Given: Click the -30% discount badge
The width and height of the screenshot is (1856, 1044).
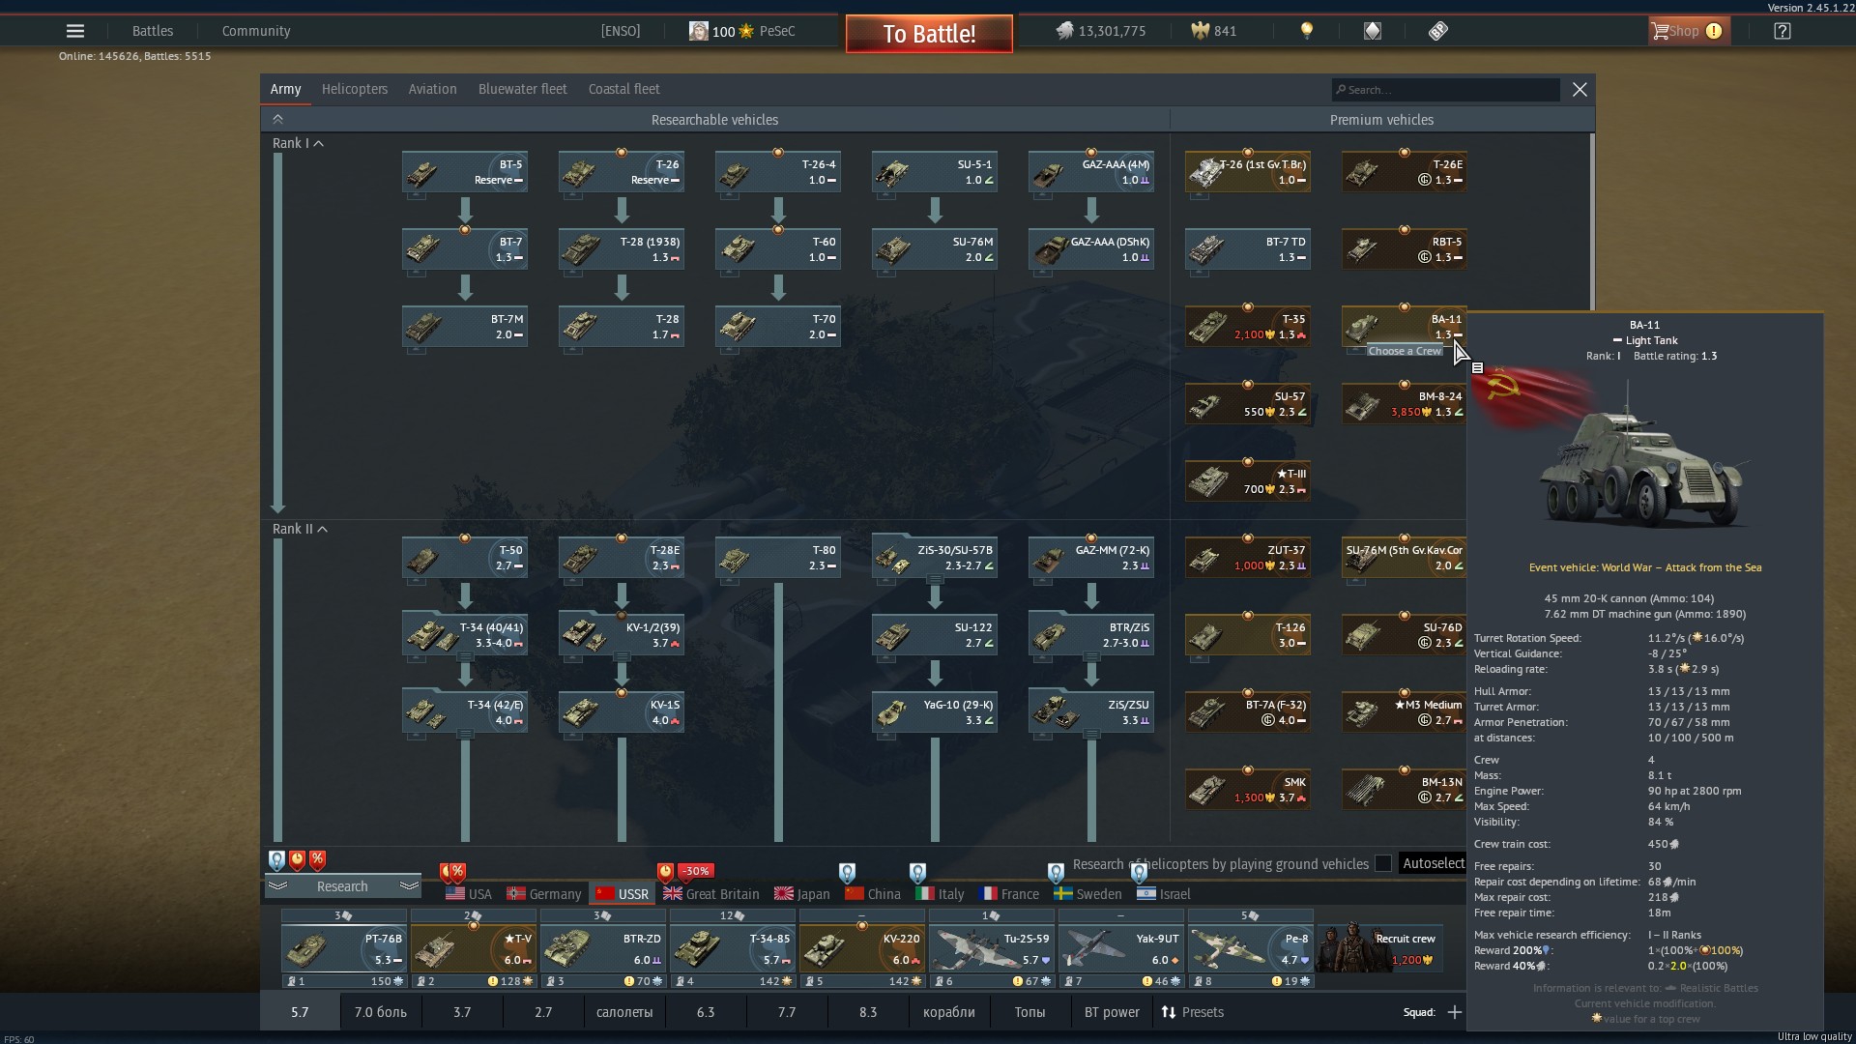Looking at the screenshot, I should [695, 871].
